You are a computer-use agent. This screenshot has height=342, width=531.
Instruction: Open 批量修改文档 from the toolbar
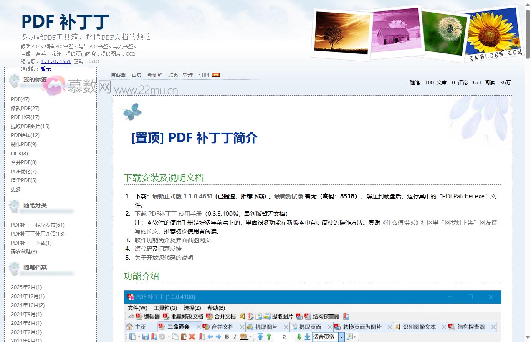coord(183,317)
